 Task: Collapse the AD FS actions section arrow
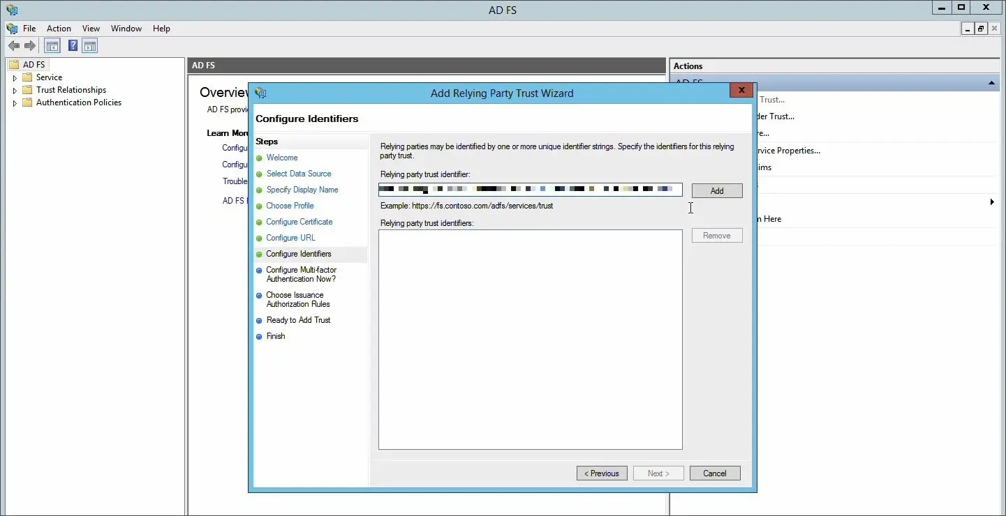point(991,83)
